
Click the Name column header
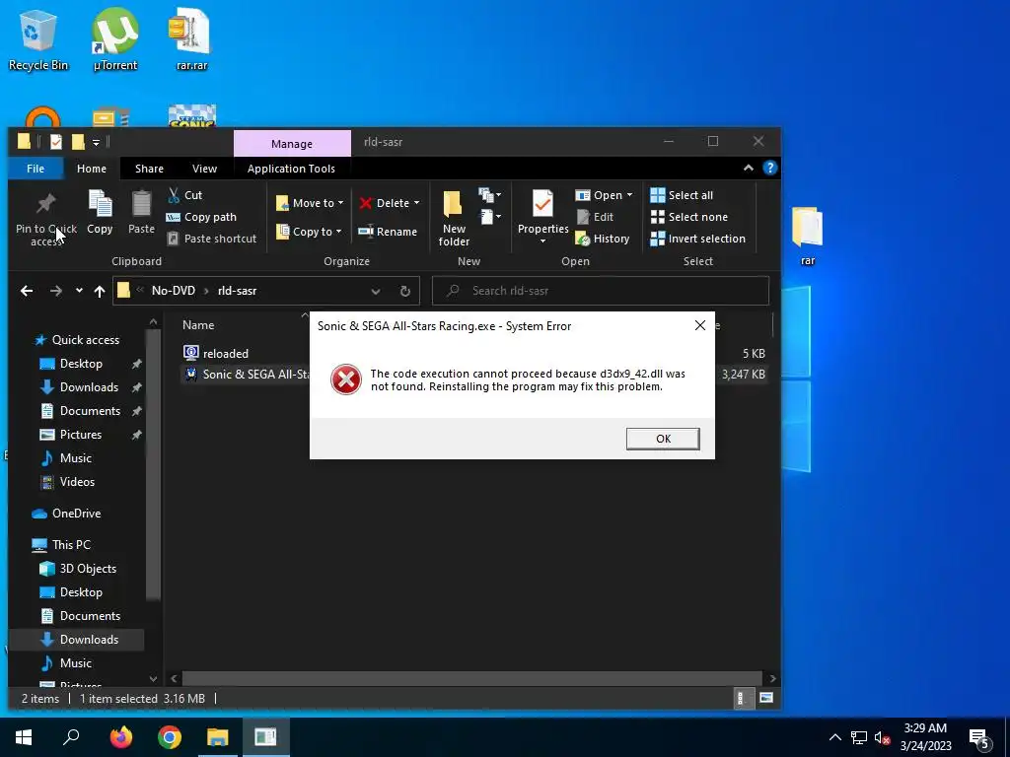pos(197,325)
